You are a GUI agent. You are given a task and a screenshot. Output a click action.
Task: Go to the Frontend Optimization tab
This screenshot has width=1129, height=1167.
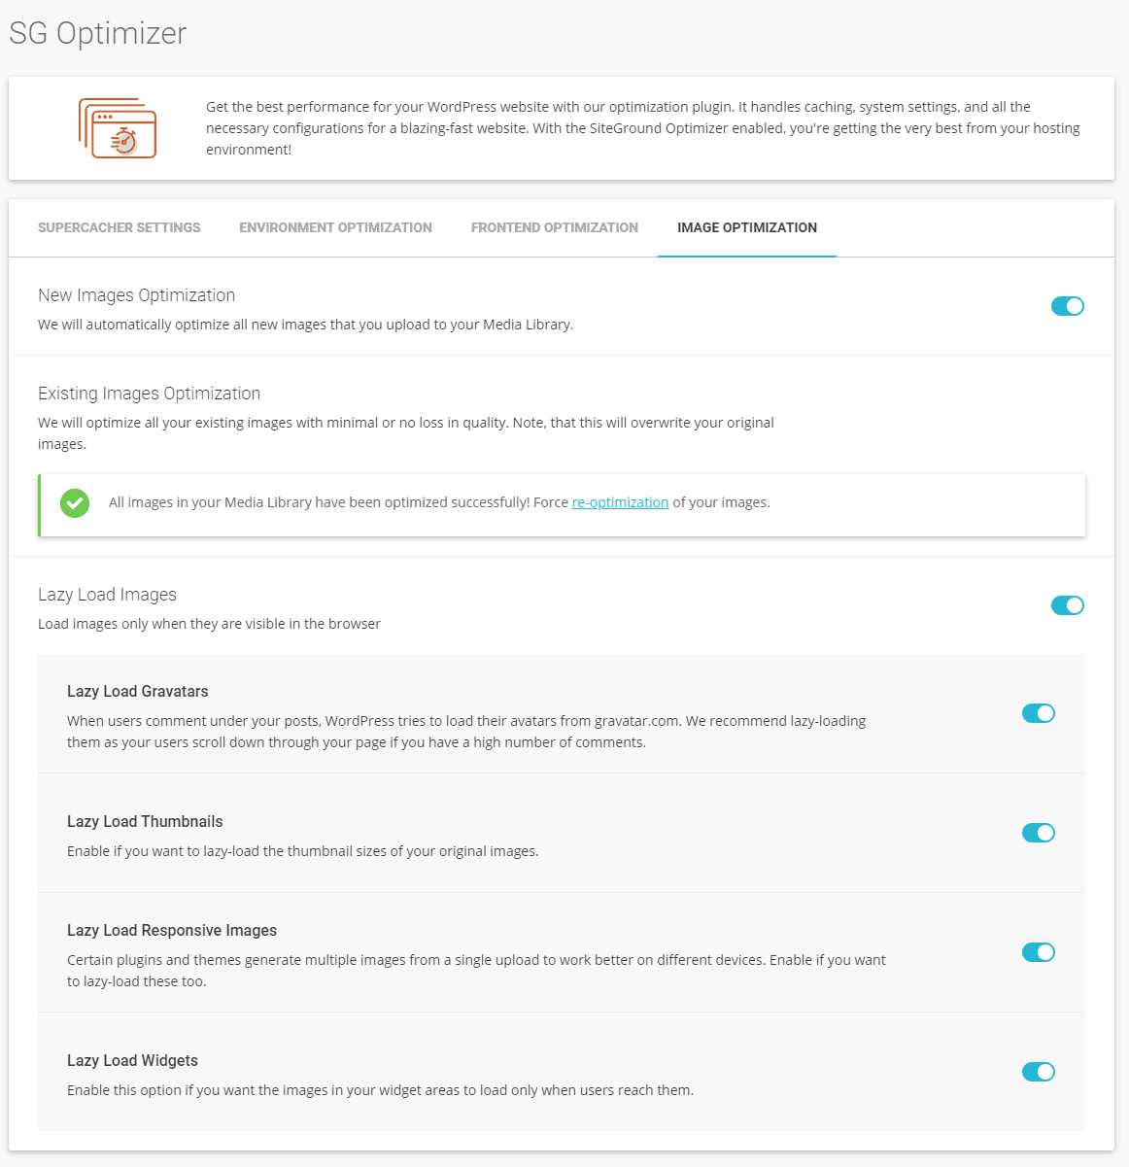pyautogui.click(x=555, y=227)
